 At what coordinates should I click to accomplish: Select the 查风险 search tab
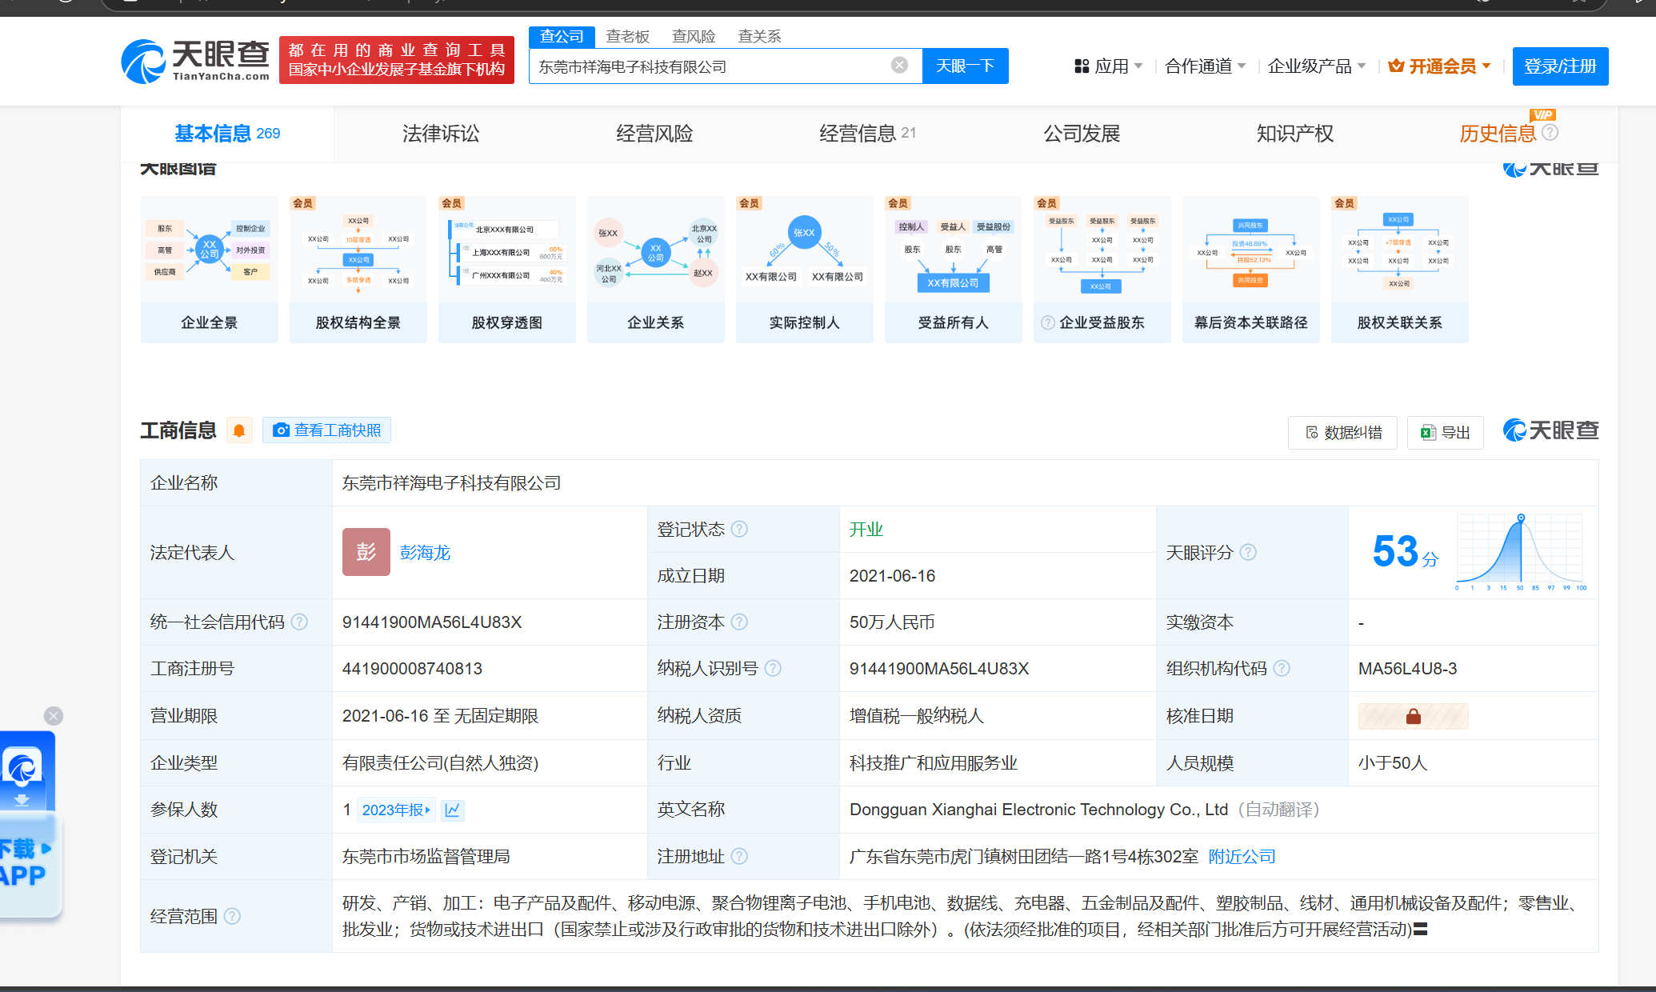694,37
